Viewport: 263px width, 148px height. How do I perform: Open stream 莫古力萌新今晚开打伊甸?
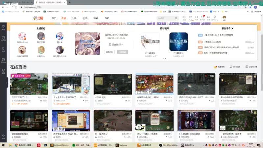[238, 84]
